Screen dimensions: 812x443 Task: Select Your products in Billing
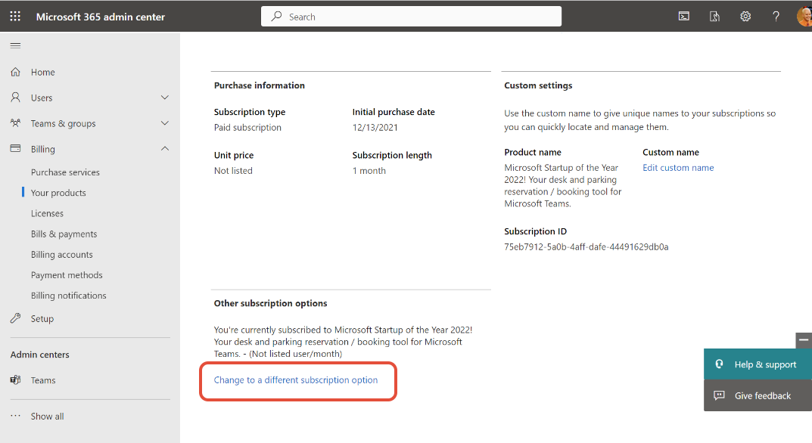tap(58, 193)
